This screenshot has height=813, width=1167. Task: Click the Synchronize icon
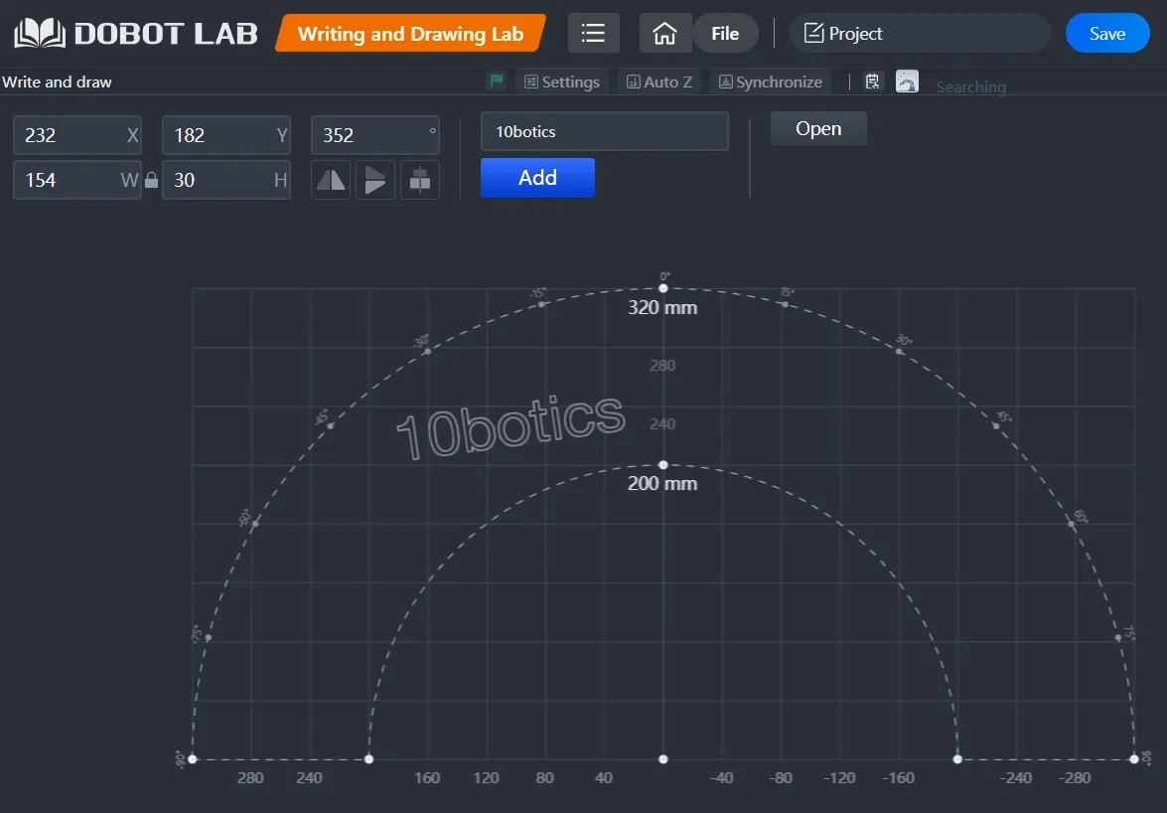pos(770,81)
